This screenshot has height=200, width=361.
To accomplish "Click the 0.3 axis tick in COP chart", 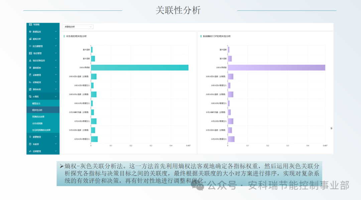I will point(288,145).
